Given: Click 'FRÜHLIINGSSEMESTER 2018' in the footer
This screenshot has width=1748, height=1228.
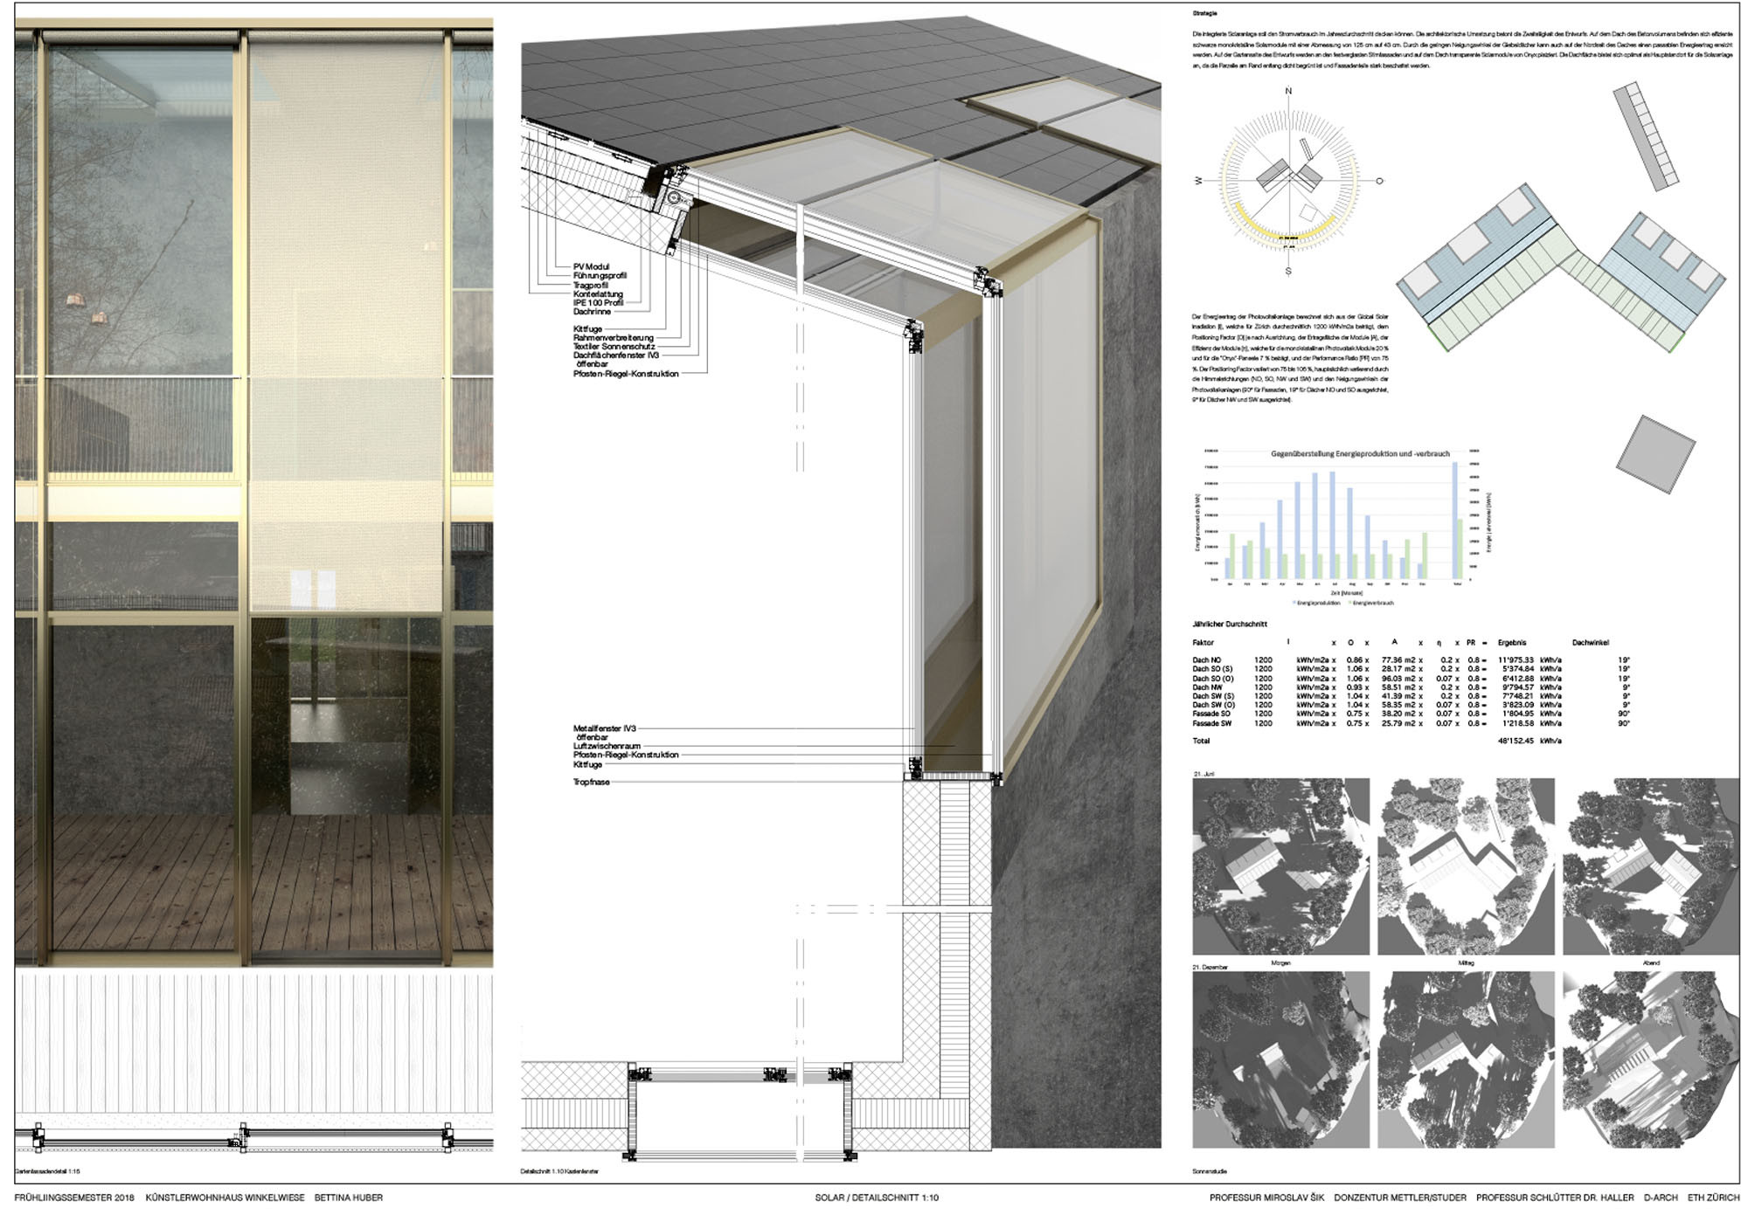Looking at the screenshot, I should coord(74,1197).
